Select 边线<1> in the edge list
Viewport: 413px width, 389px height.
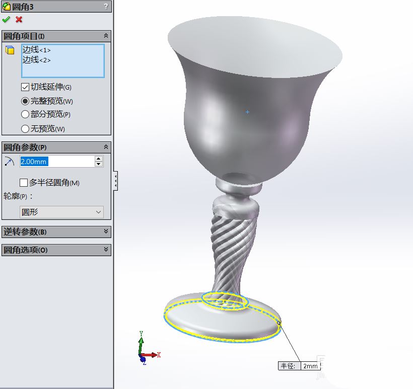tap(36, 50)
